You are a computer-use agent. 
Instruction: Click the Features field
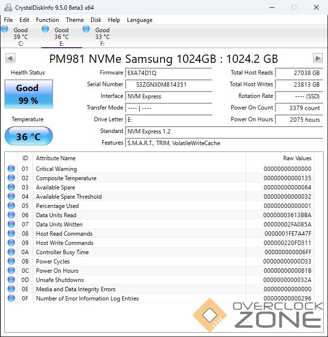[224, 143]
